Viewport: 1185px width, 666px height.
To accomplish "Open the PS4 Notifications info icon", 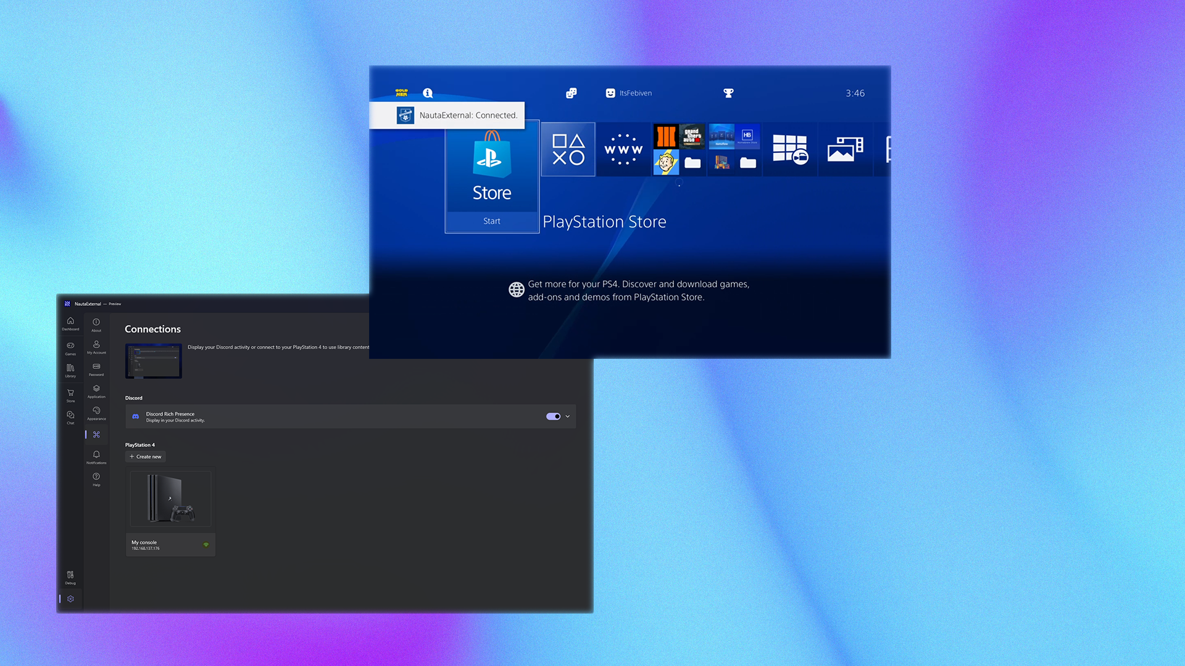I will (x=428, y=93).
